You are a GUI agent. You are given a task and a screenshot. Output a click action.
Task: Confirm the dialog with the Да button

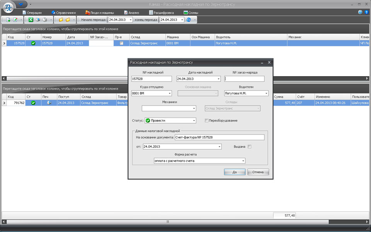(x=235, y=172)
